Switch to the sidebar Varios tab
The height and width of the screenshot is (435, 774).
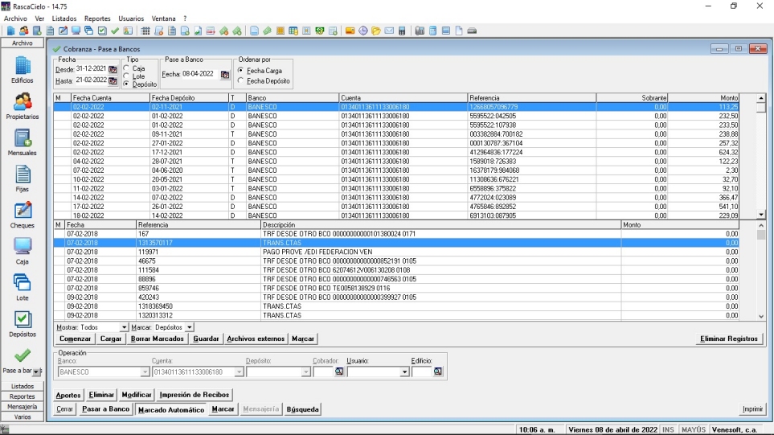coord(23,417)
